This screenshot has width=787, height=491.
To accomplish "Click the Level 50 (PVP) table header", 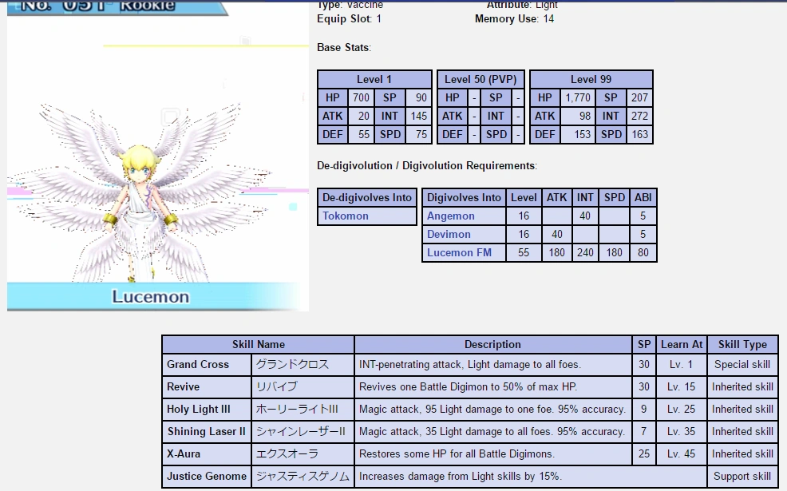I will (x=481, y=79).
